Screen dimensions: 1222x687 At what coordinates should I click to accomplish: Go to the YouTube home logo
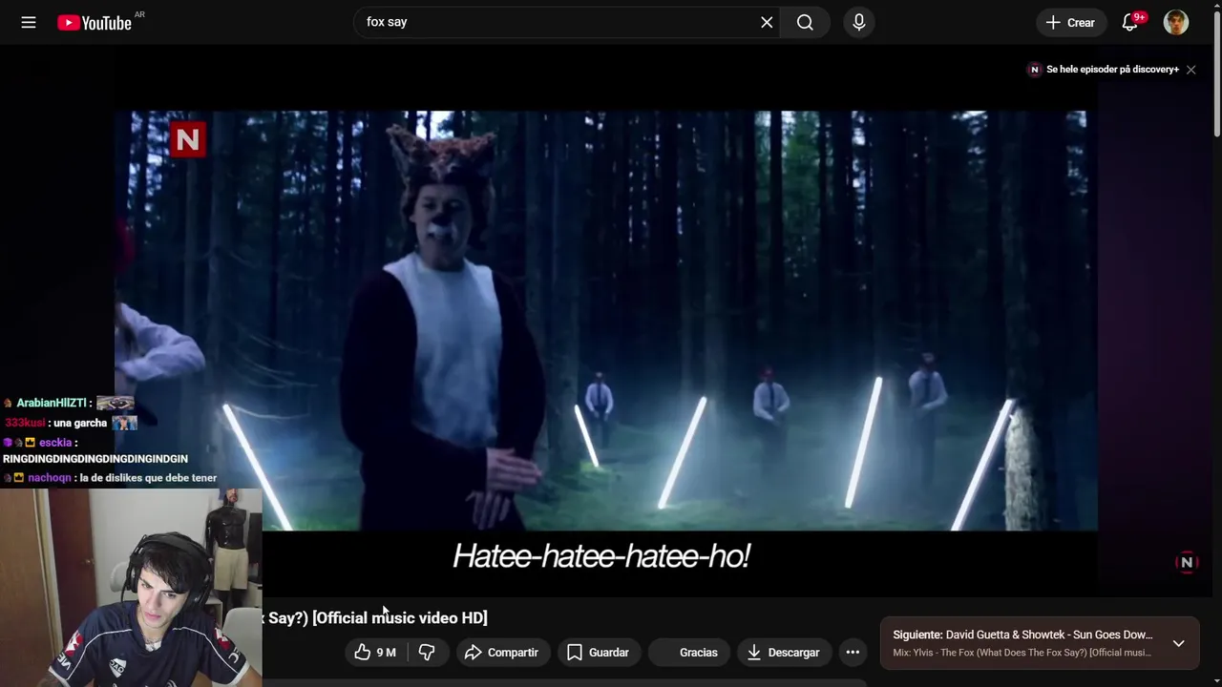[x=95, y=23]
